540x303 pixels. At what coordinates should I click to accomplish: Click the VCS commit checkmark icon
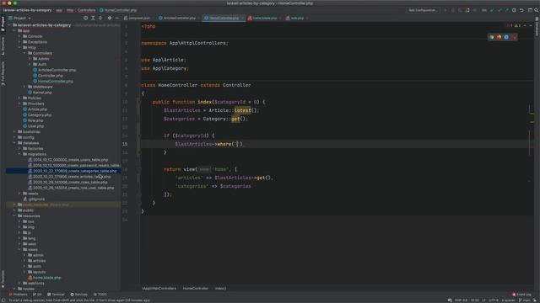point(499,10)
